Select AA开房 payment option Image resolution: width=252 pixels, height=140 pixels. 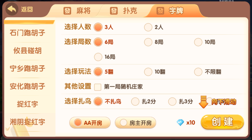click(90, 123)
